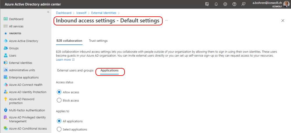The image size is (291, 133).
Task: Click the Enterprise applications icon
Action: click(x=6, y=77)
